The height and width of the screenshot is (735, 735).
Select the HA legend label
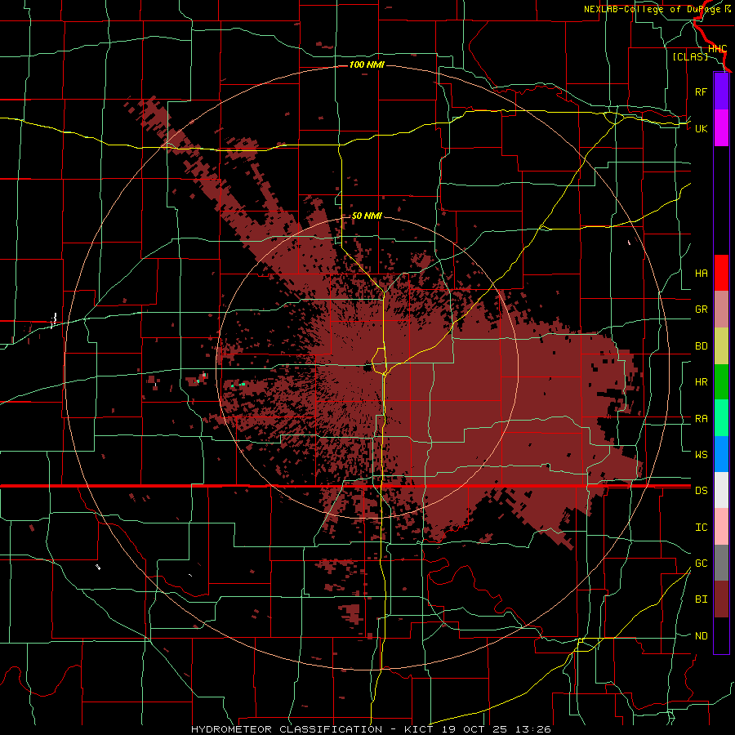click(701, 273)
